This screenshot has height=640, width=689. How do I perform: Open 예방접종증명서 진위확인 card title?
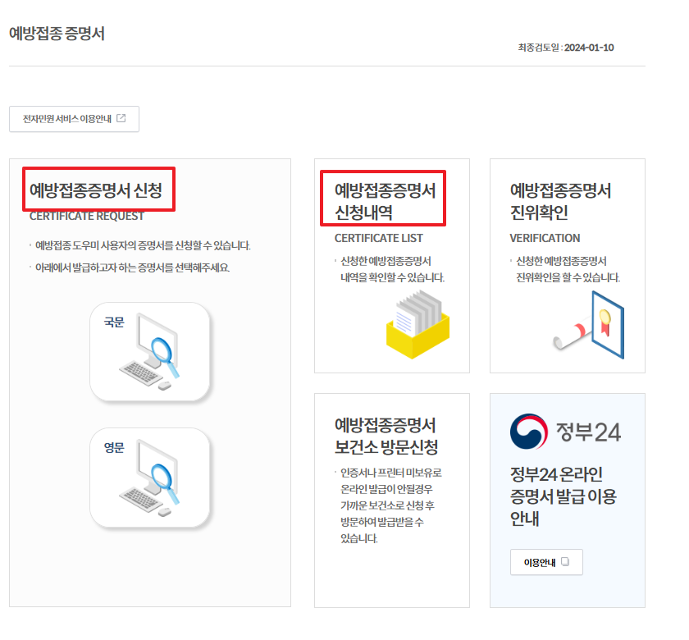[560, 201]
